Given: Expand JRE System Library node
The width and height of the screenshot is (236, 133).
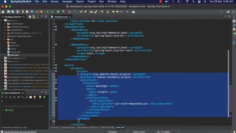Looking at the screenshot, I should coord(5,33).
